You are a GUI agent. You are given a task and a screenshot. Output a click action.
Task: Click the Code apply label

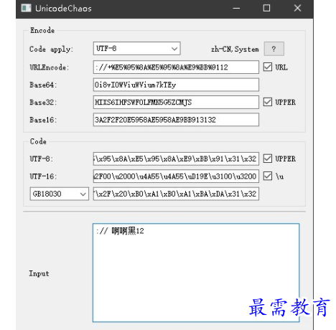[x=51, y=49]
